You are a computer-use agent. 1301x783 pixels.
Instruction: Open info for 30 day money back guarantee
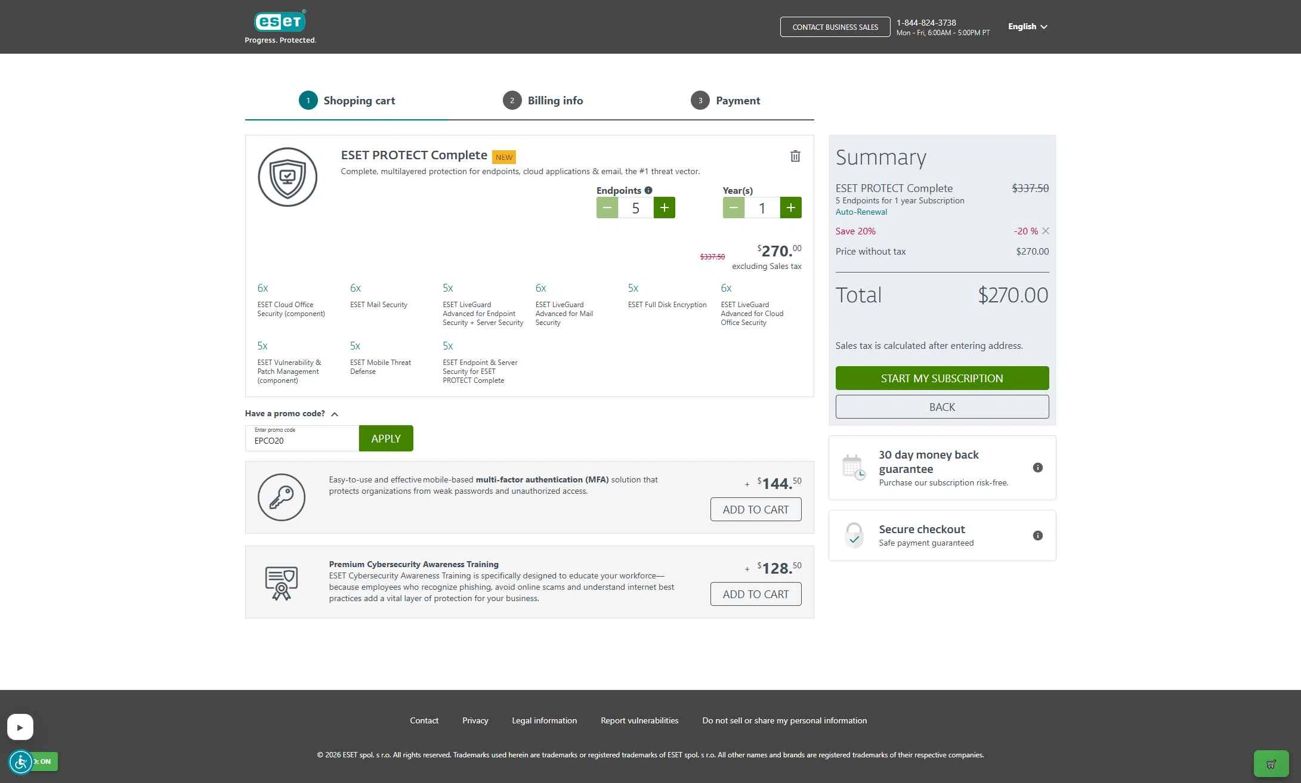pos(1038,468)
